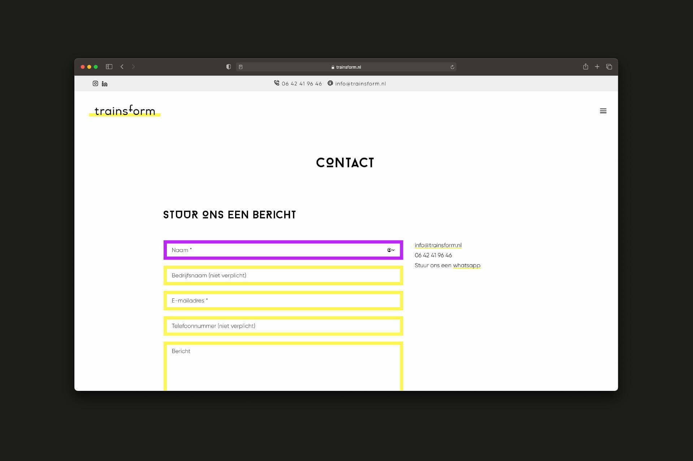Open the LinkedIn profile icon
693x461 pixels.
[105, 84]
